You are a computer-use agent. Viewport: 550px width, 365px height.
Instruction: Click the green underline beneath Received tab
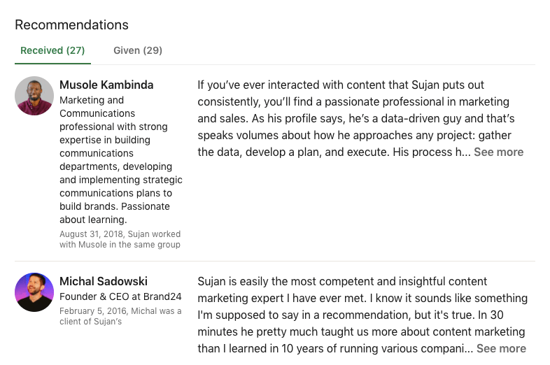[52, 64]
